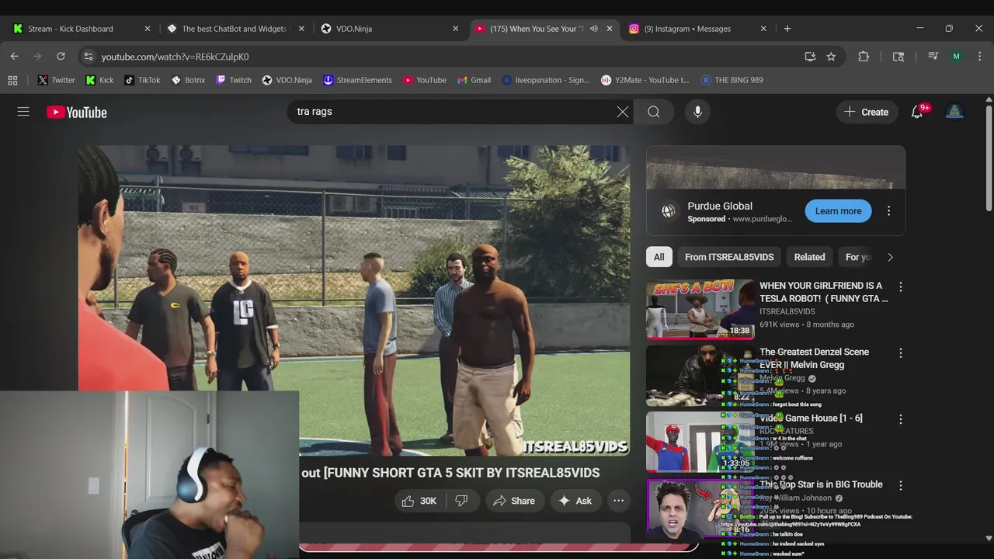Open liveopsnation bookmark
994x559 pixels.
pyautogui.click(x=546, y=80)
